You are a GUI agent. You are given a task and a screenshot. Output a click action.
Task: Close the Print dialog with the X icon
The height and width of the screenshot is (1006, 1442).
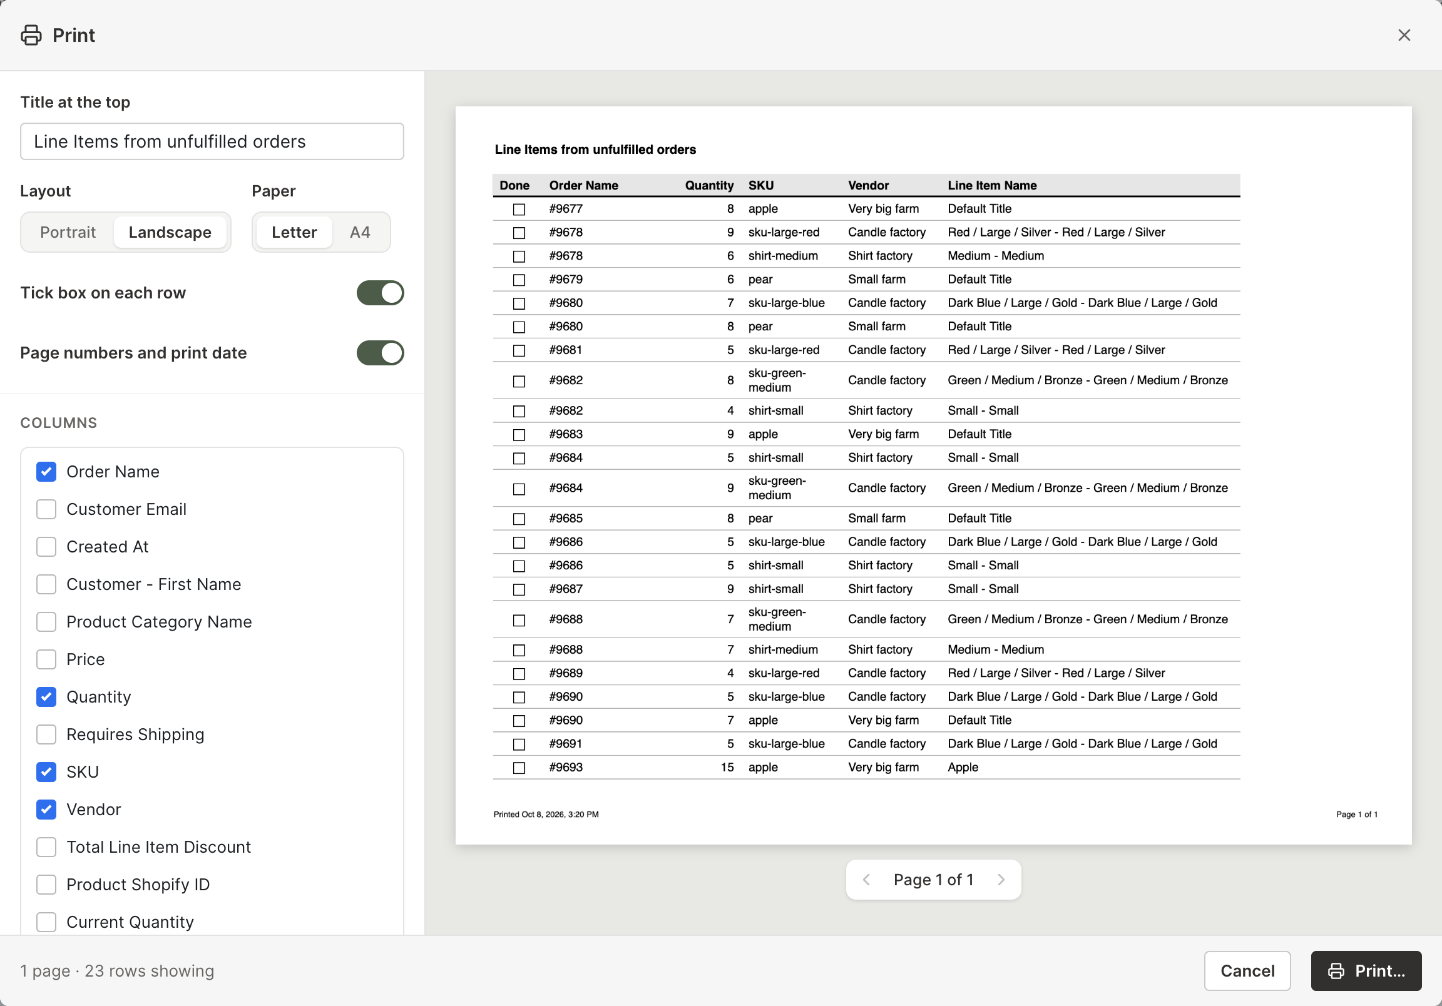1404,35
